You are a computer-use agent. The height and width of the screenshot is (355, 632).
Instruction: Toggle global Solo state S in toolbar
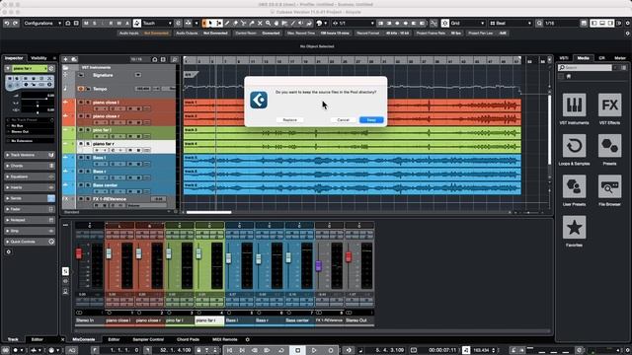pyautogui.click(x=95, y=24)
